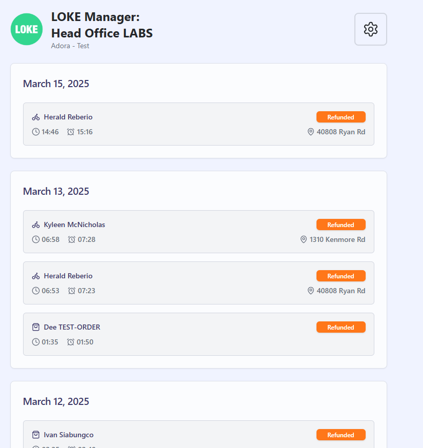Open Kyleen McNicholas order card
The height and width of the screenshot is (448, 423).
pos(198,232)
